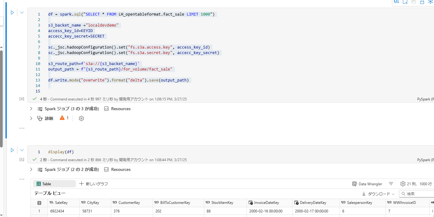Select the CityKey column header
This screenshot has height=217, width=434.
(95, 203)
